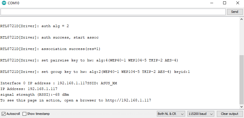
Task: Click the Clear output button
Action: click(230, 114)
